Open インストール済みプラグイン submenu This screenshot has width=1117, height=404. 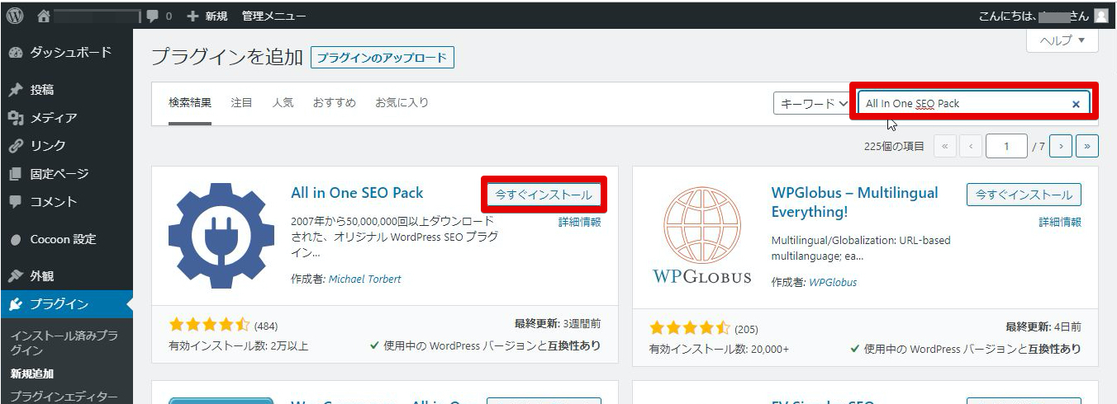coord(64,343)
